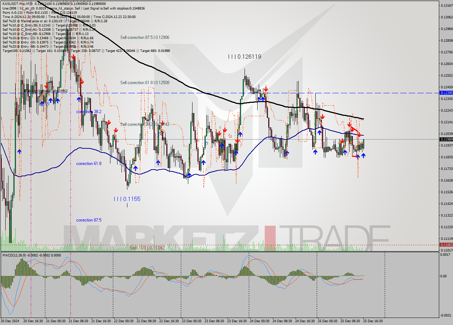
Task: Click the '21 Dec 00:30' time label
Action: tap(56, 321)
